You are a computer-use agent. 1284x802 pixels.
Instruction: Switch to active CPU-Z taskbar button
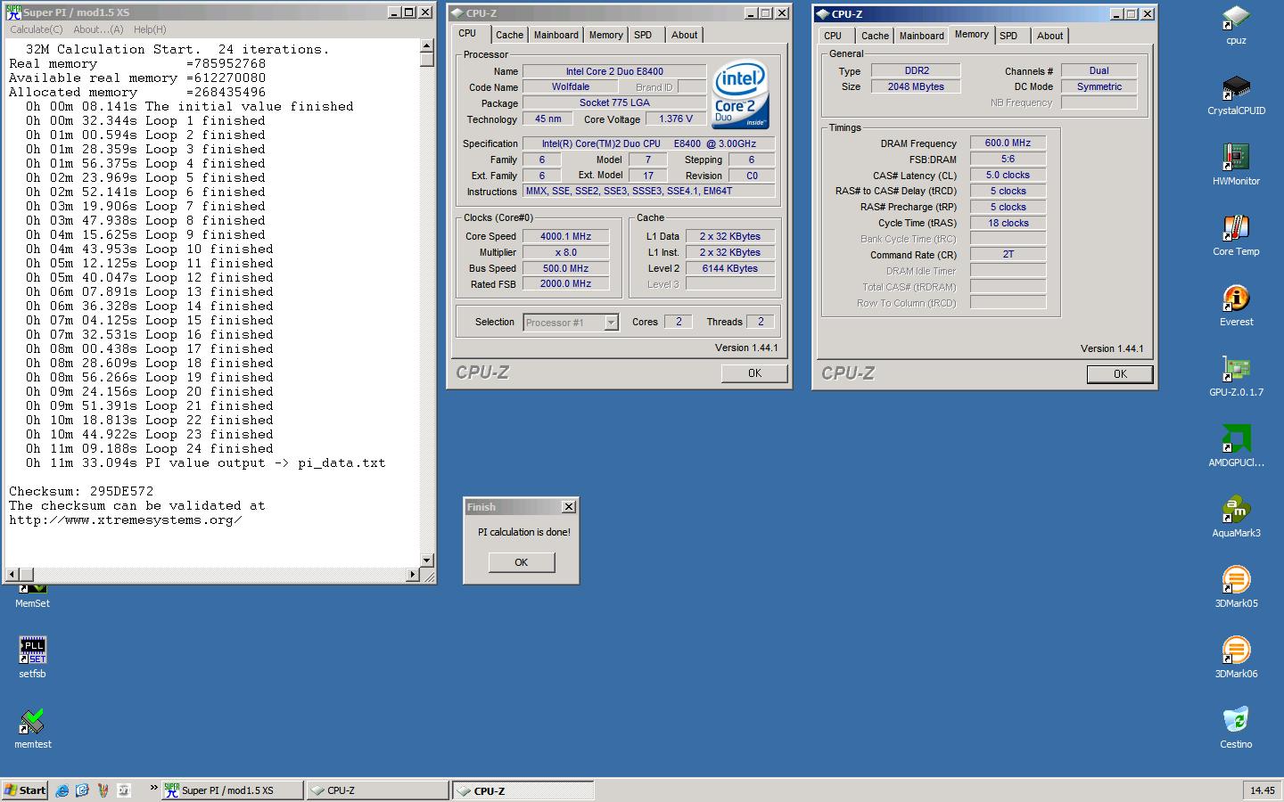(523, 790)
